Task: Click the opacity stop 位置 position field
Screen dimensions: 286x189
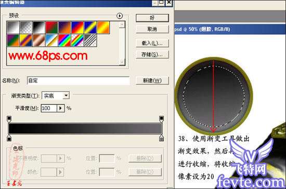Action: (107, 158)
